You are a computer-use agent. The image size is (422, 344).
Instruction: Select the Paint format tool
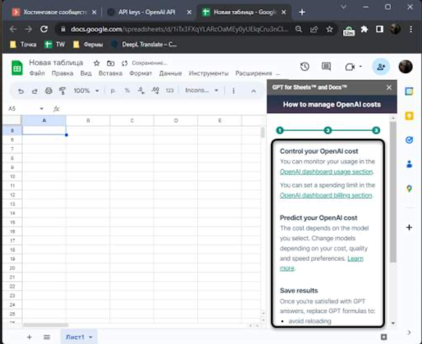click(62, 91)
